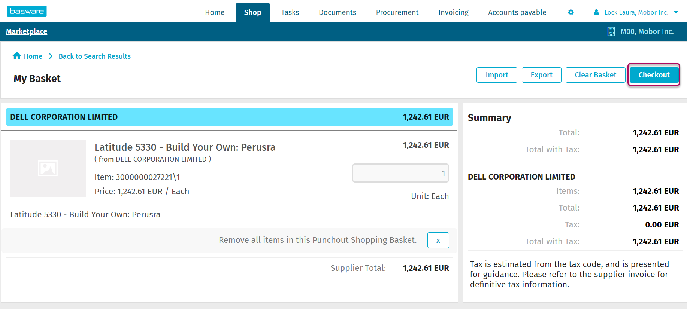Click the Lock Laura, Mobor Inc. username

click(636, 12)
